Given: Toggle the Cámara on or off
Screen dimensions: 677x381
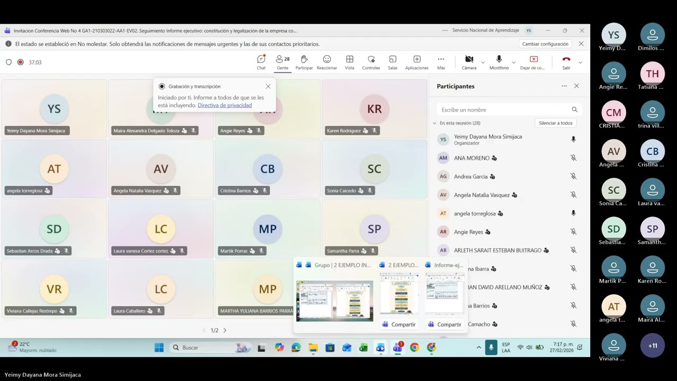Looking at the screenshot, I should point(469,62).
